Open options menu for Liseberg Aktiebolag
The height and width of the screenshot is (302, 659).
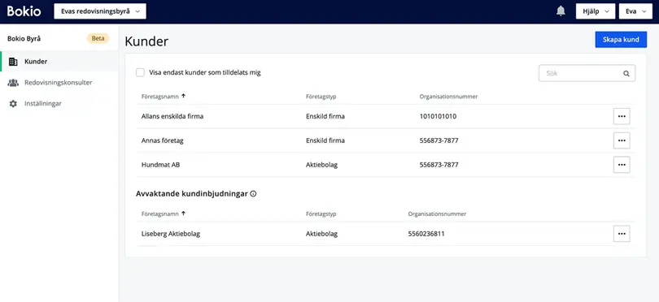(x=622, y=234)
